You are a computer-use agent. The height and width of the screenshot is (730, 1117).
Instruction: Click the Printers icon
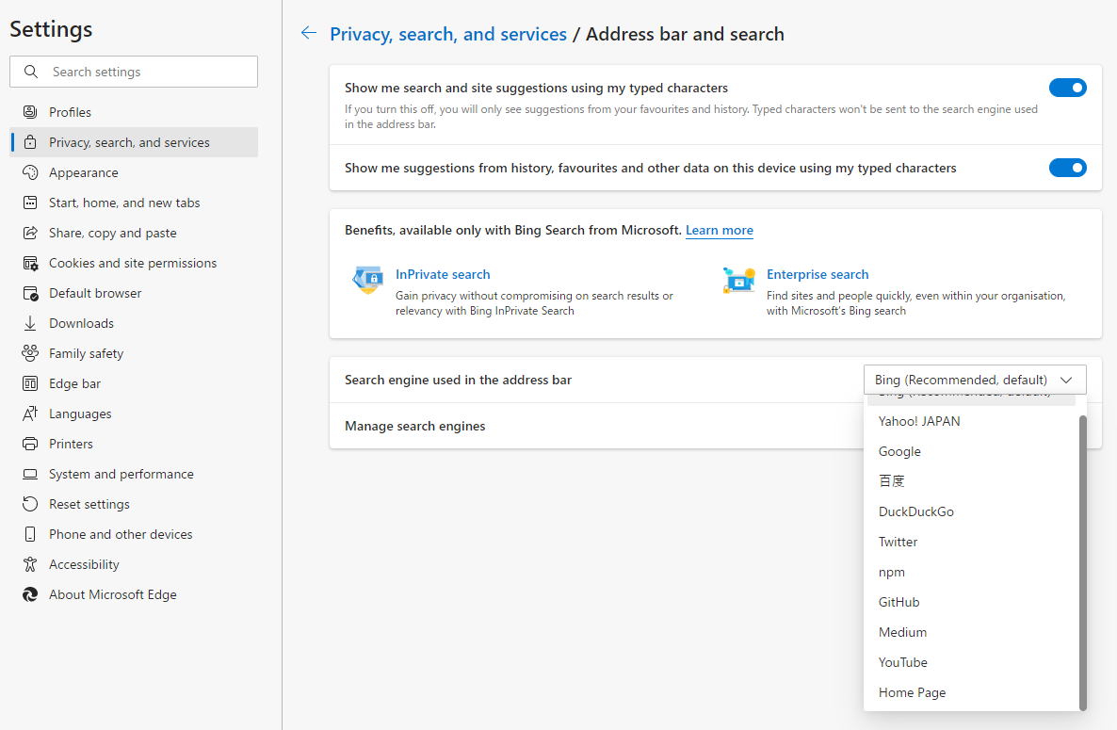[x=30, y=444]
